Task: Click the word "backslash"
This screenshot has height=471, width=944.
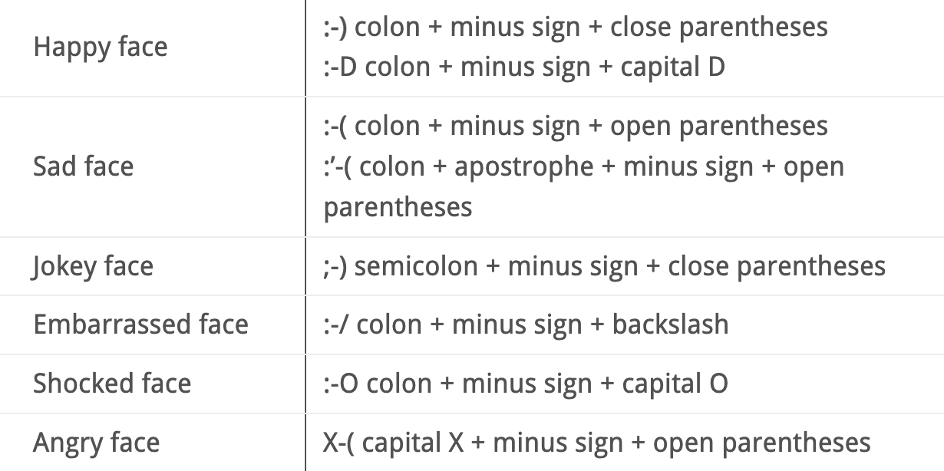Action: click(x=670, y=324)
